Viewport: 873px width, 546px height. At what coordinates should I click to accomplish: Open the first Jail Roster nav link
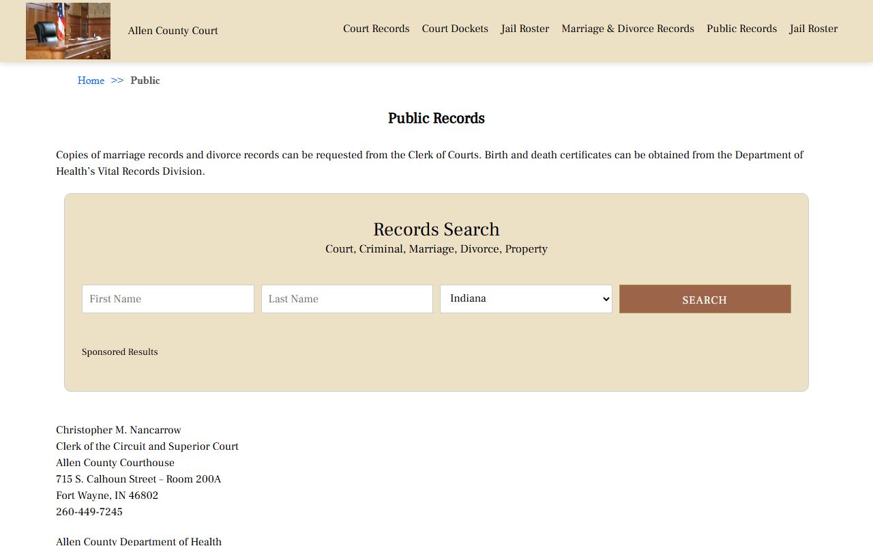tap(525, 29)
